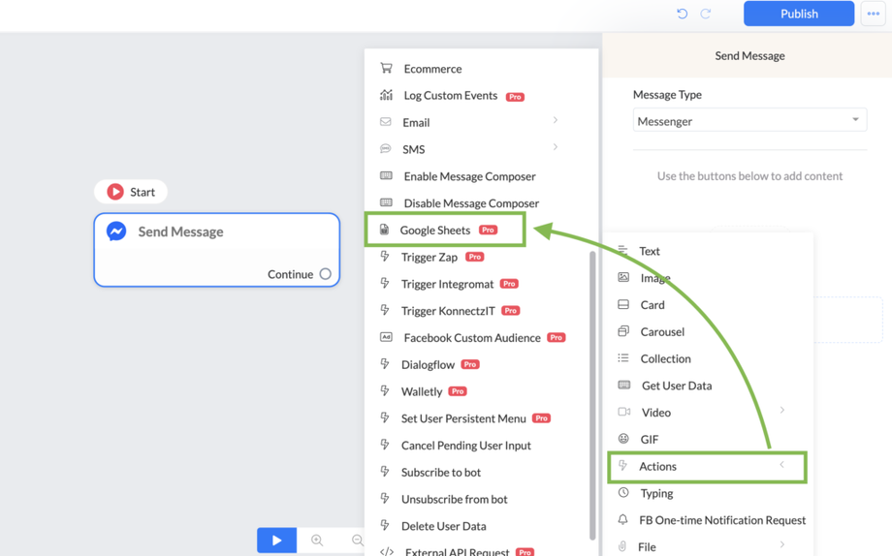Viewport: 892px width, 556px height.
Task: Click the Log Custom Events chart icon
Action: coord(386,95)
